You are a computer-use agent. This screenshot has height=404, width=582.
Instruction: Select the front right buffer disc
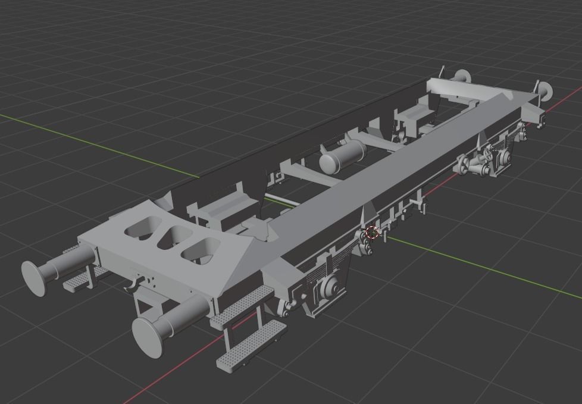click(148, 337)
